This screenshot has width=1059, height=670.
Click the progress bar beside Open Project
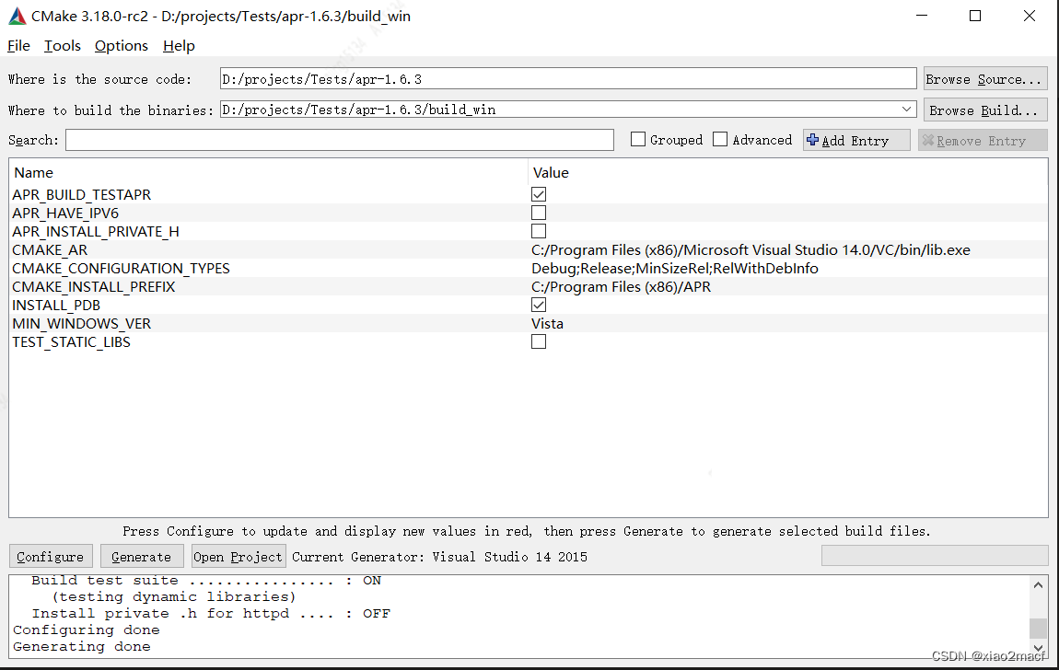(935, 555)
